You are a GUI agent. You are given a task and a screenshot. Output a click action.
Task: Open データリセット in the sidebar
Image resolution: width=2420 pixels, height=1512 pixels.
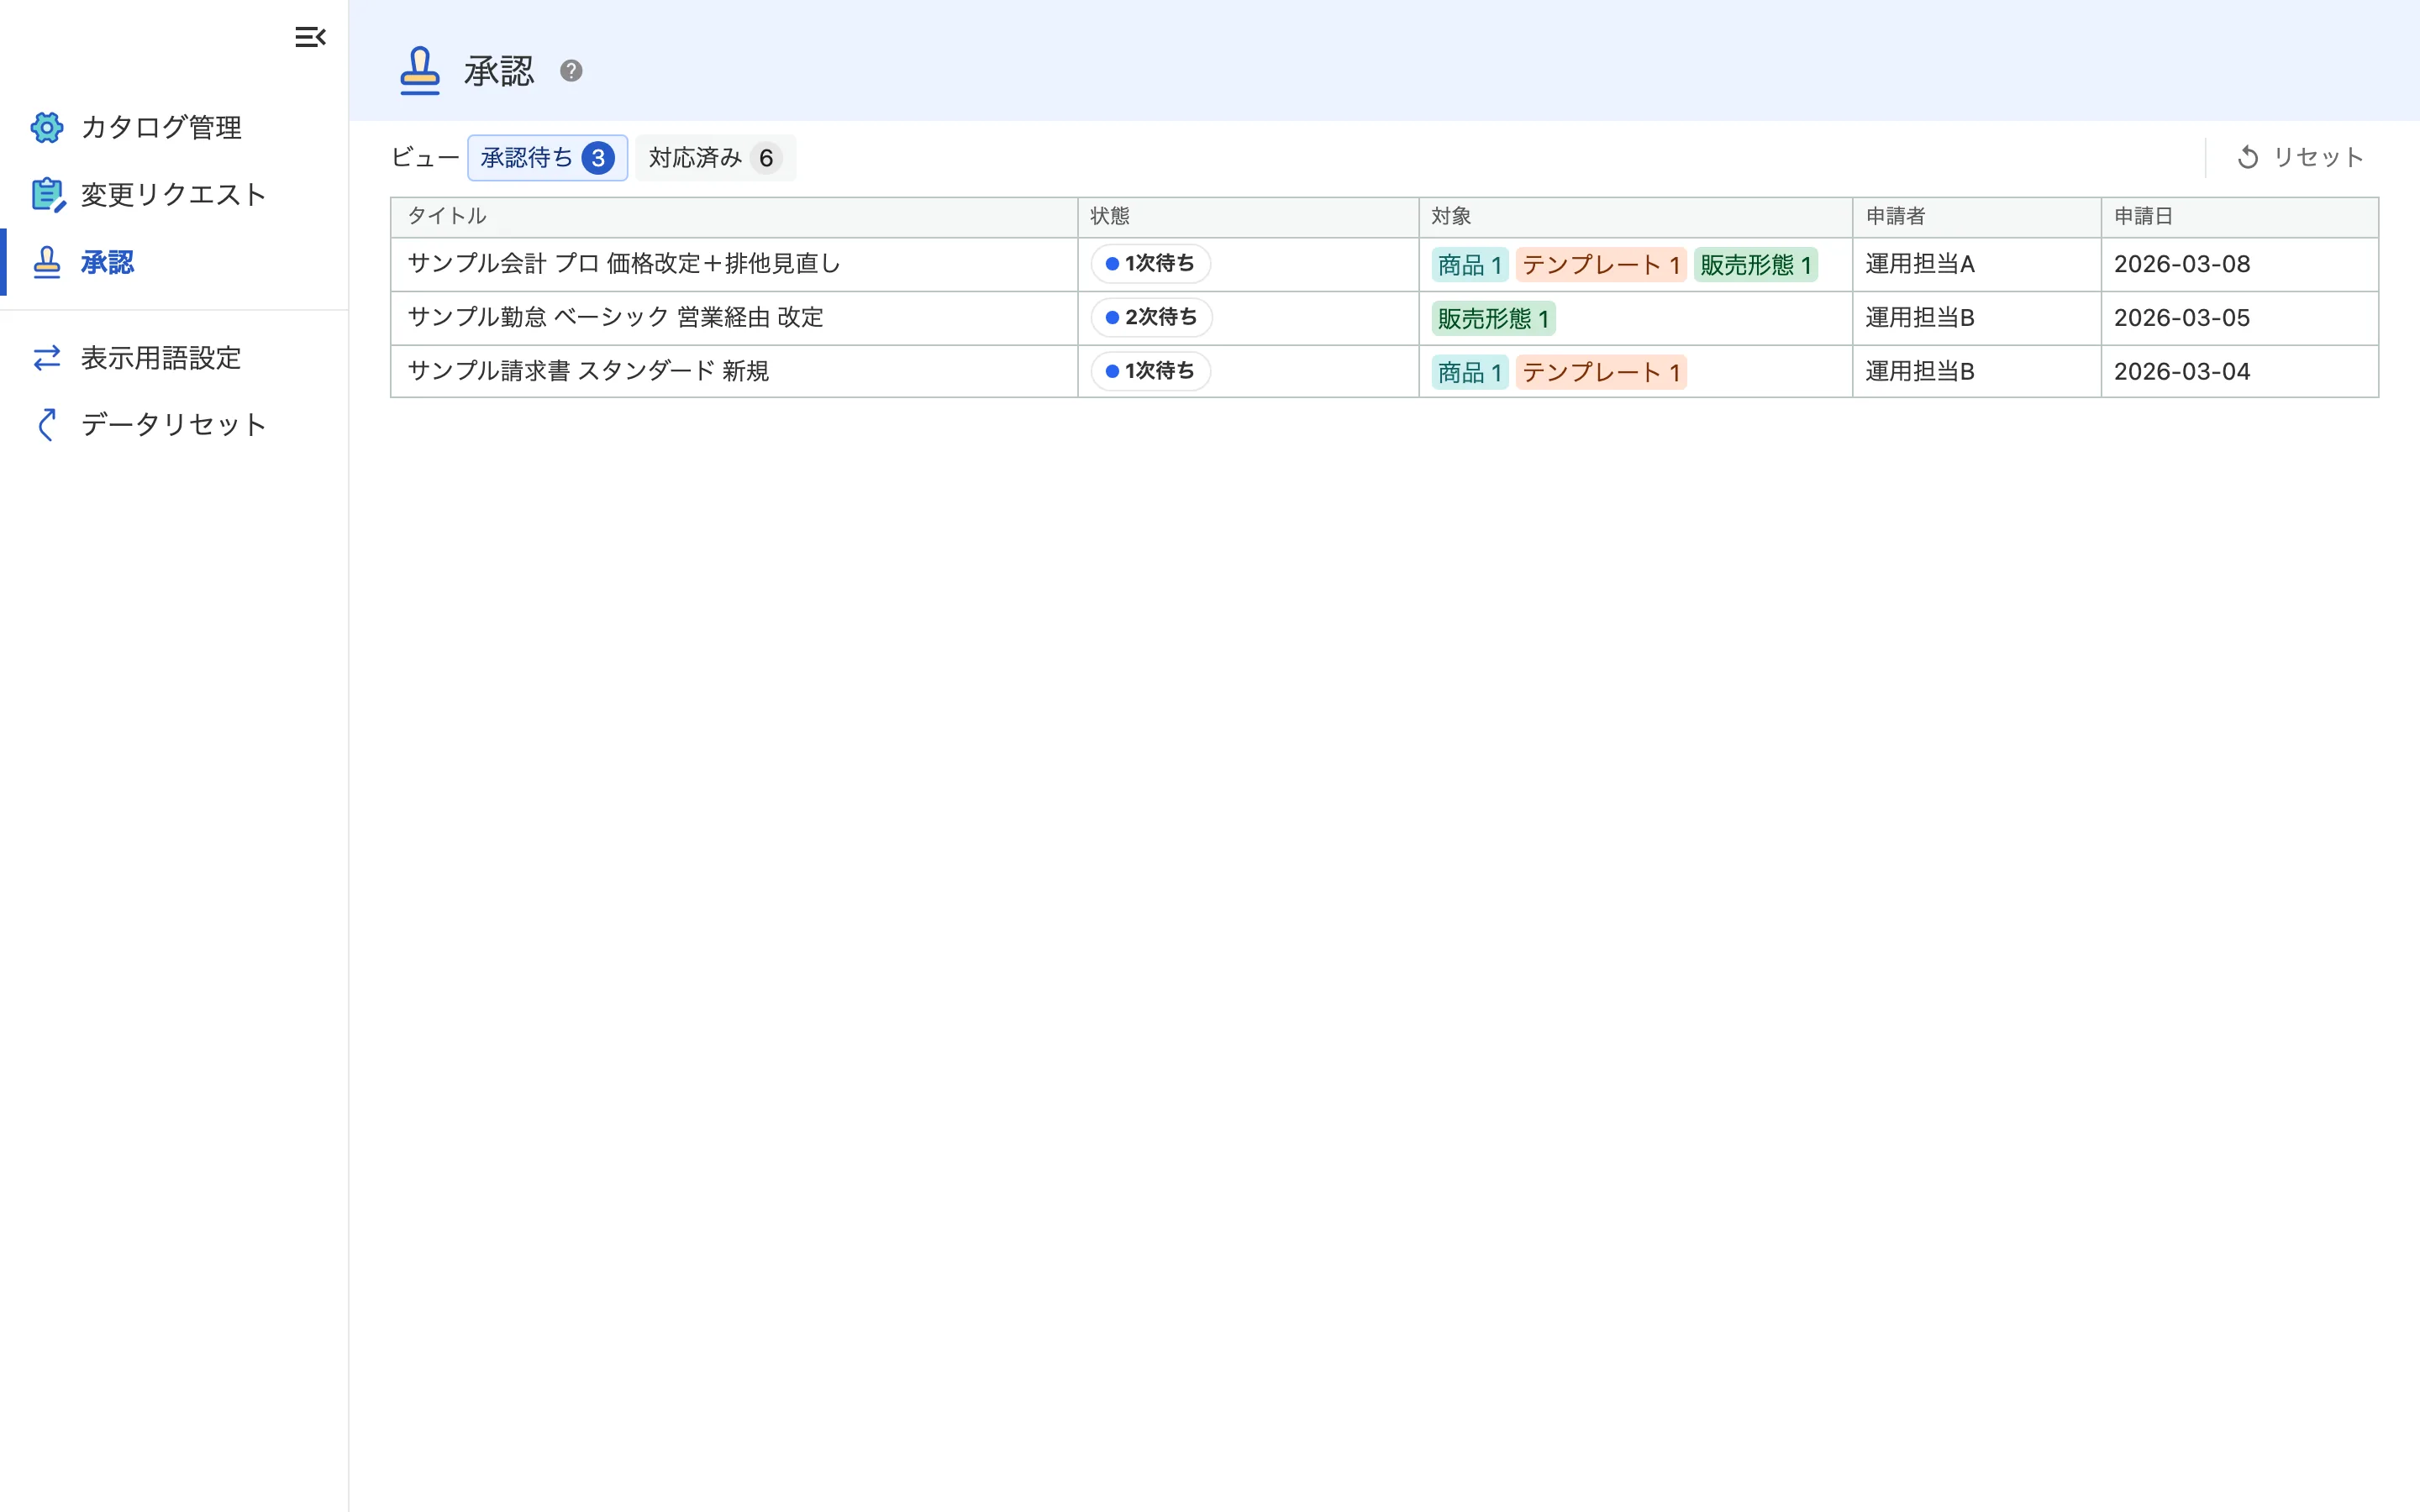[174, 424]
